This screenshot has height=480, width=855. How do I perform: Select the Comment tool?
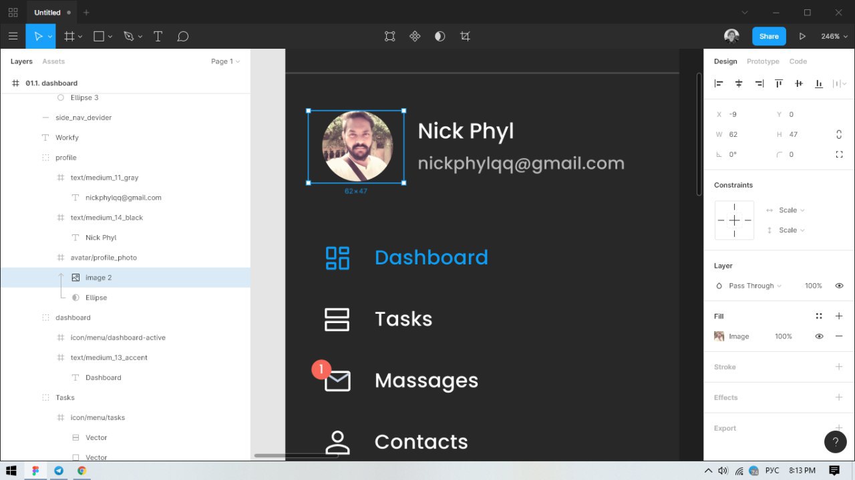click(x=183, y=37)
